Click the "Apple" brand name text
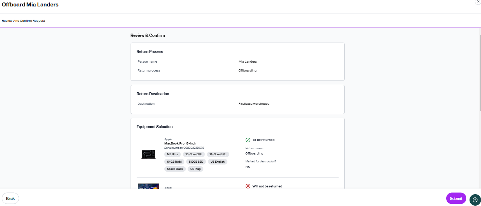 tap(168, 139)
